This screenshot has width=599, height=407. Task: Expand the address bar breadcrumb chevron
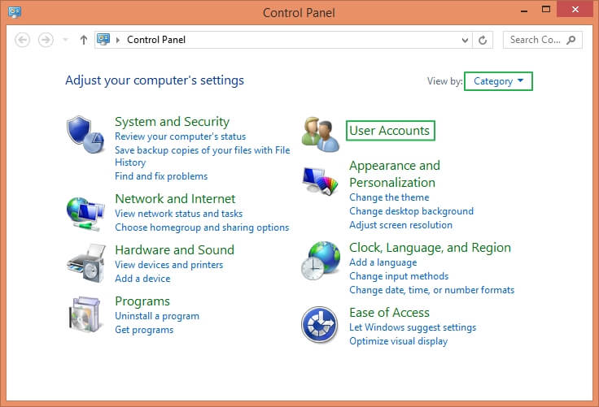click(118, 40)
